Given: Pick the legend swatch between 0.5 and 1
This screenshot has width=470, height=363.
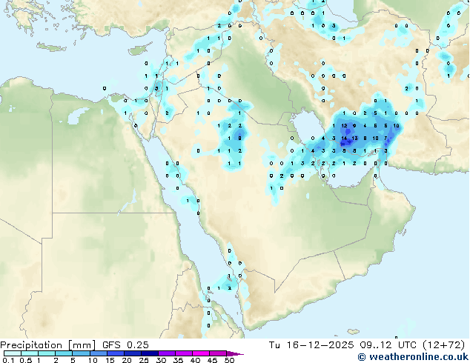Looking at the screenshot, I should [x=30, y=353].
